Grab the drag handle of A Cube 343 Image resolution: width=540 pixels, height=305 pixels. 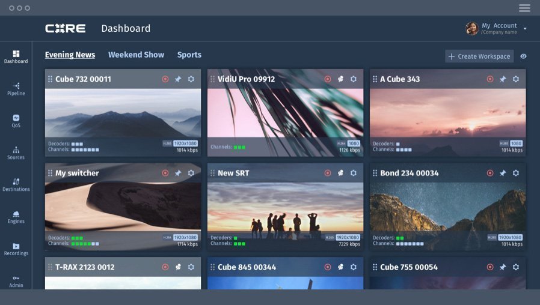click(375, 79)
